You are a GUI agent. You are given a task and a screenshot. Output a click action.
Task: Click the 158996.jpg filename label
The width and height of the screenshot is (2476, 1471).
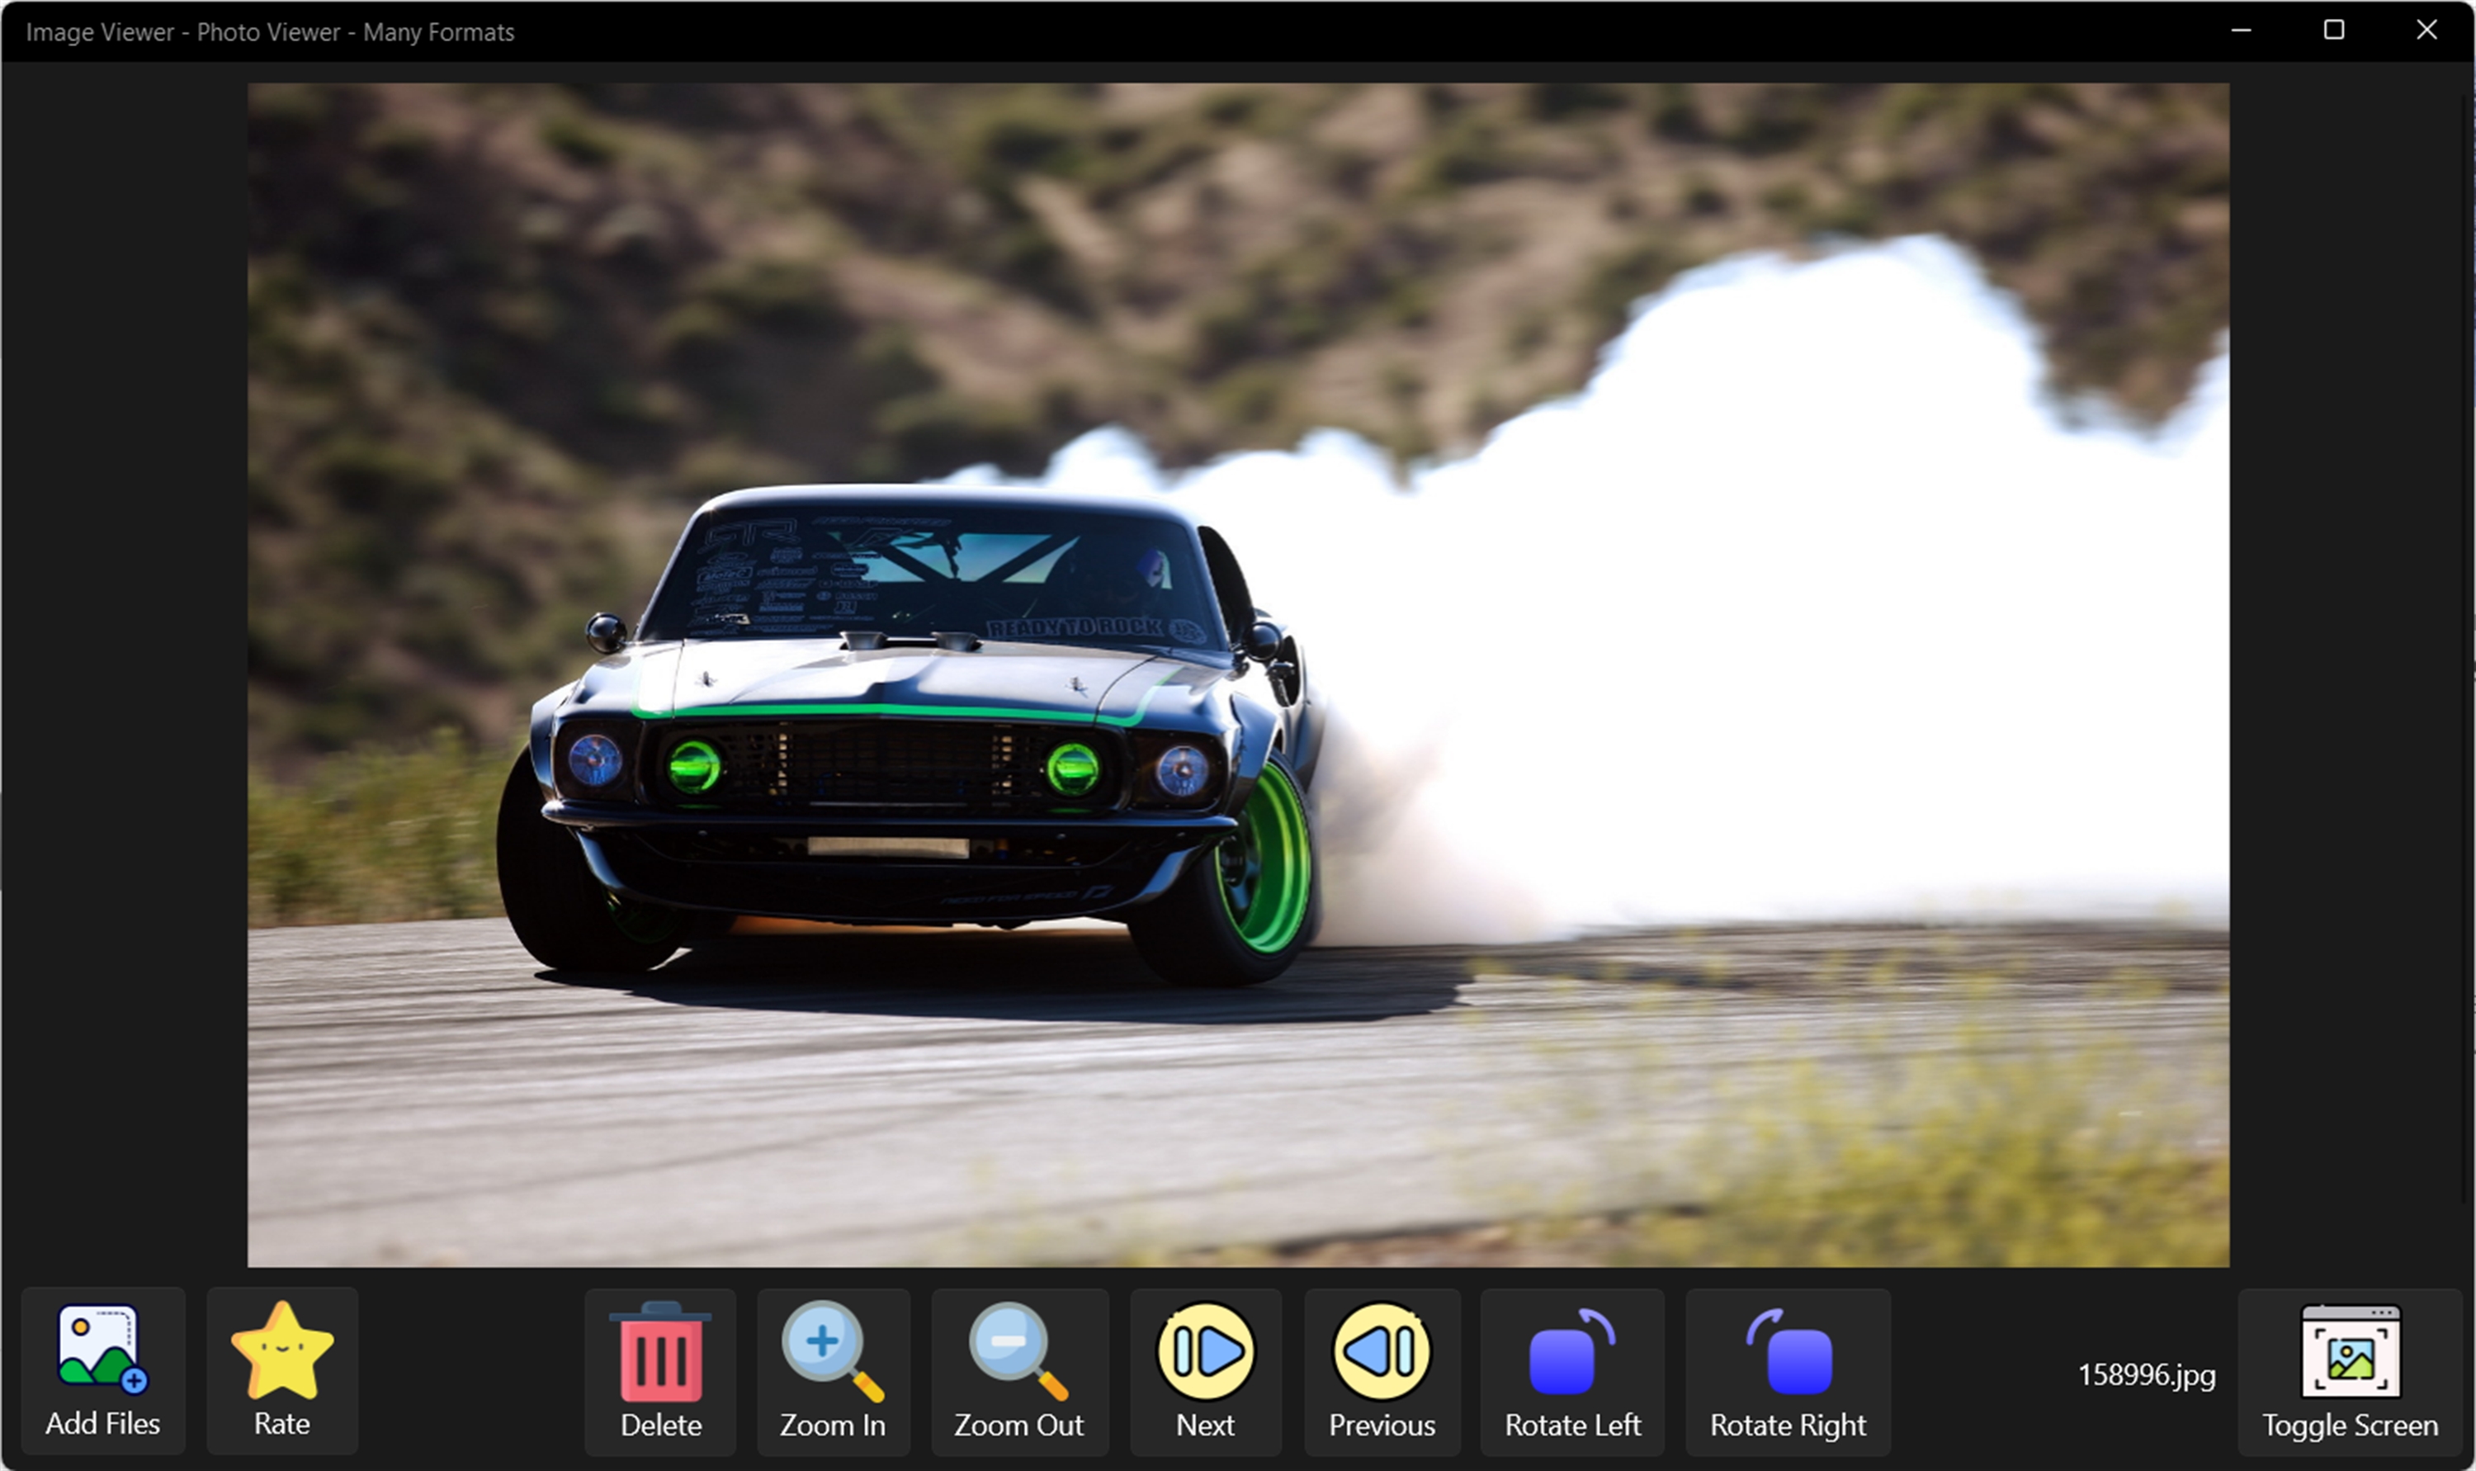pos(2146,1375)
